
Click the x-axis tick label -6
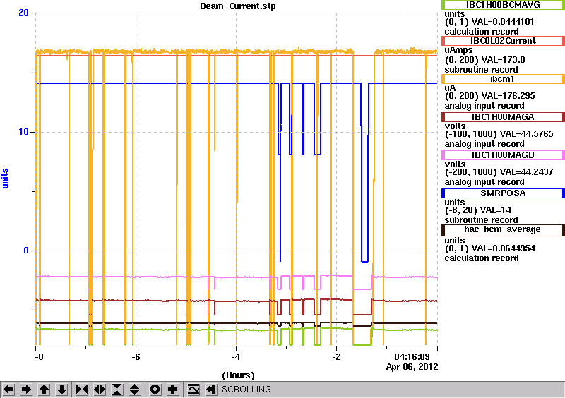coord(136,357)
